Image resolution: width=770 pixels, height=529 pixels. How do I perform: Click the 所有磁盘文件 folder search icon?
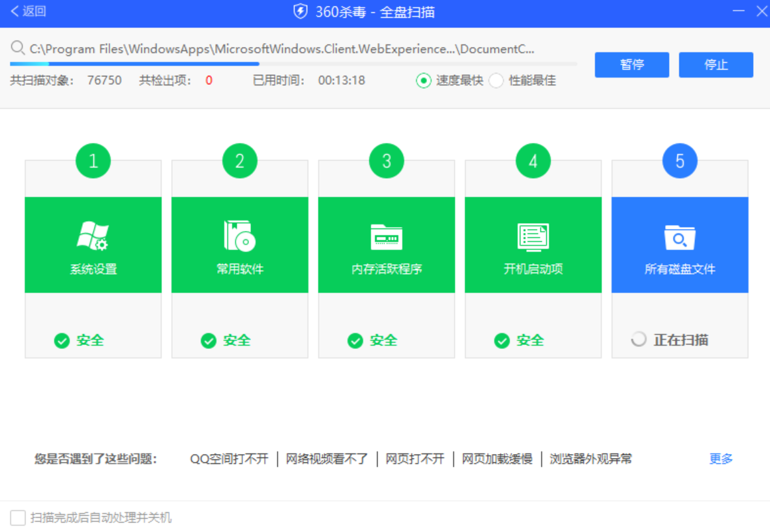click(x=679, y=237)
